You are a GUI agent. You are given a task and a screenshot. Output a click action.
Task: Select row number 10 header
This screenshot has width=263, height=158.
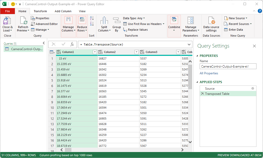(x=52, y=108)
